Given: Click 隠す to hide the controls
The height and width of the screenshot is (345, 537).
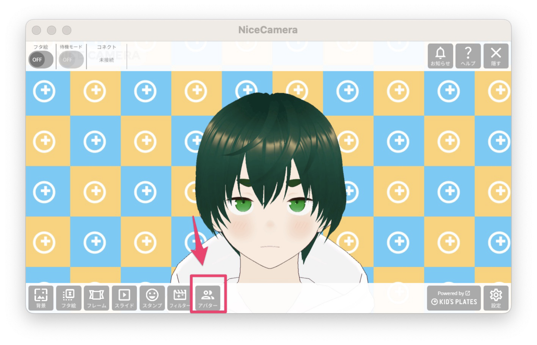Looking at the screenshot, I should click(x=496, y=56).
